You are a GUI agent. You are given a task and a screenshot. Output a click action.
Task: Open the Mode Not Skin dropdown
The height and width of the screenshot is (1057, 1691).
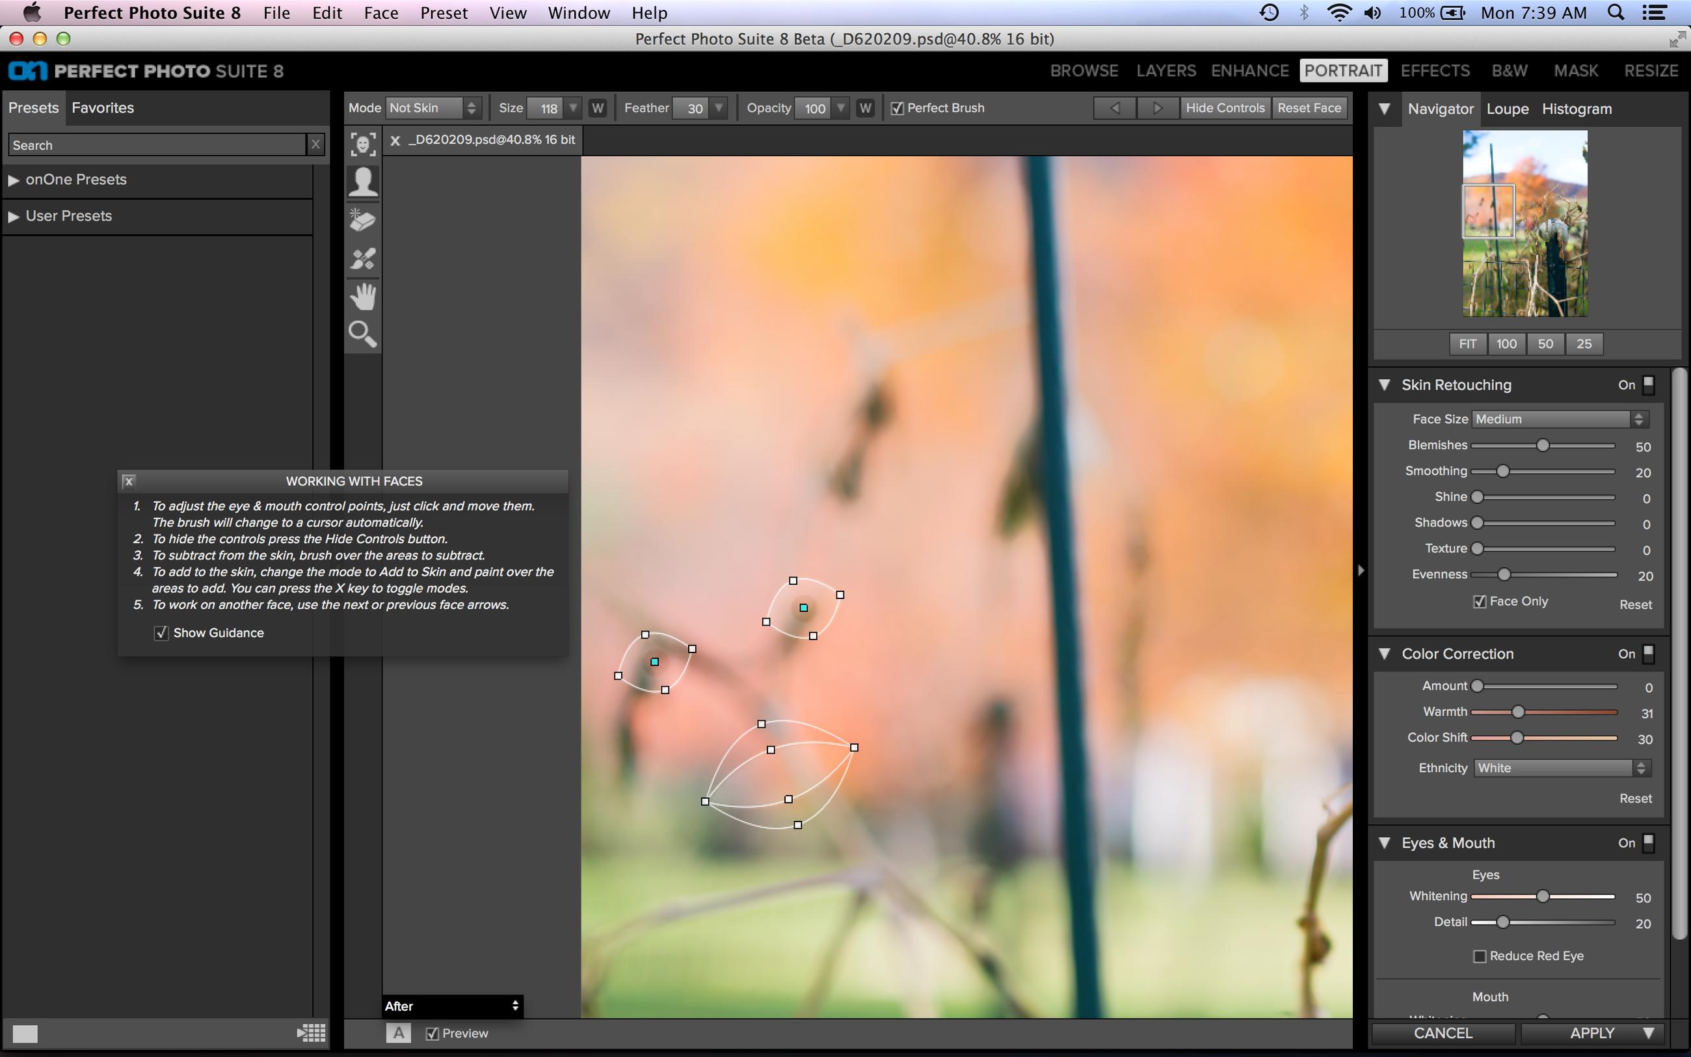433,108
